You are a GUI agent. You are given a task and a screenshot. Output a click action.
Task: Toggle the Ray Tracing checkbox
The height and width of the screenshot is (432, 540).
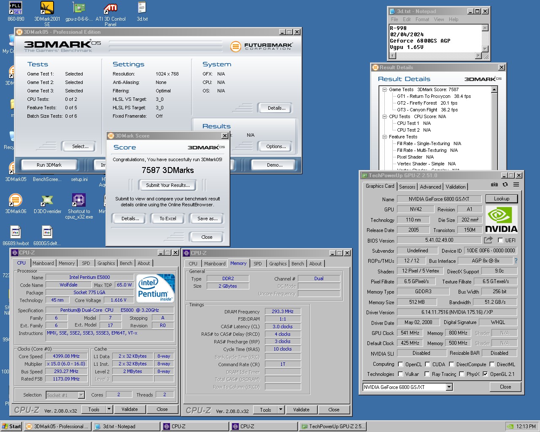tap(427, 374)
